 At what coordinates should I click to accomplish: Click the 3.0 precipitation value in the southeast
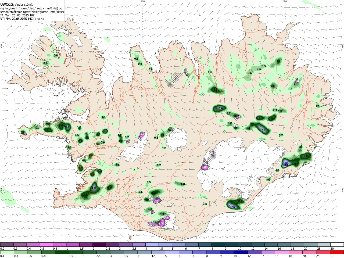[305, 156]
